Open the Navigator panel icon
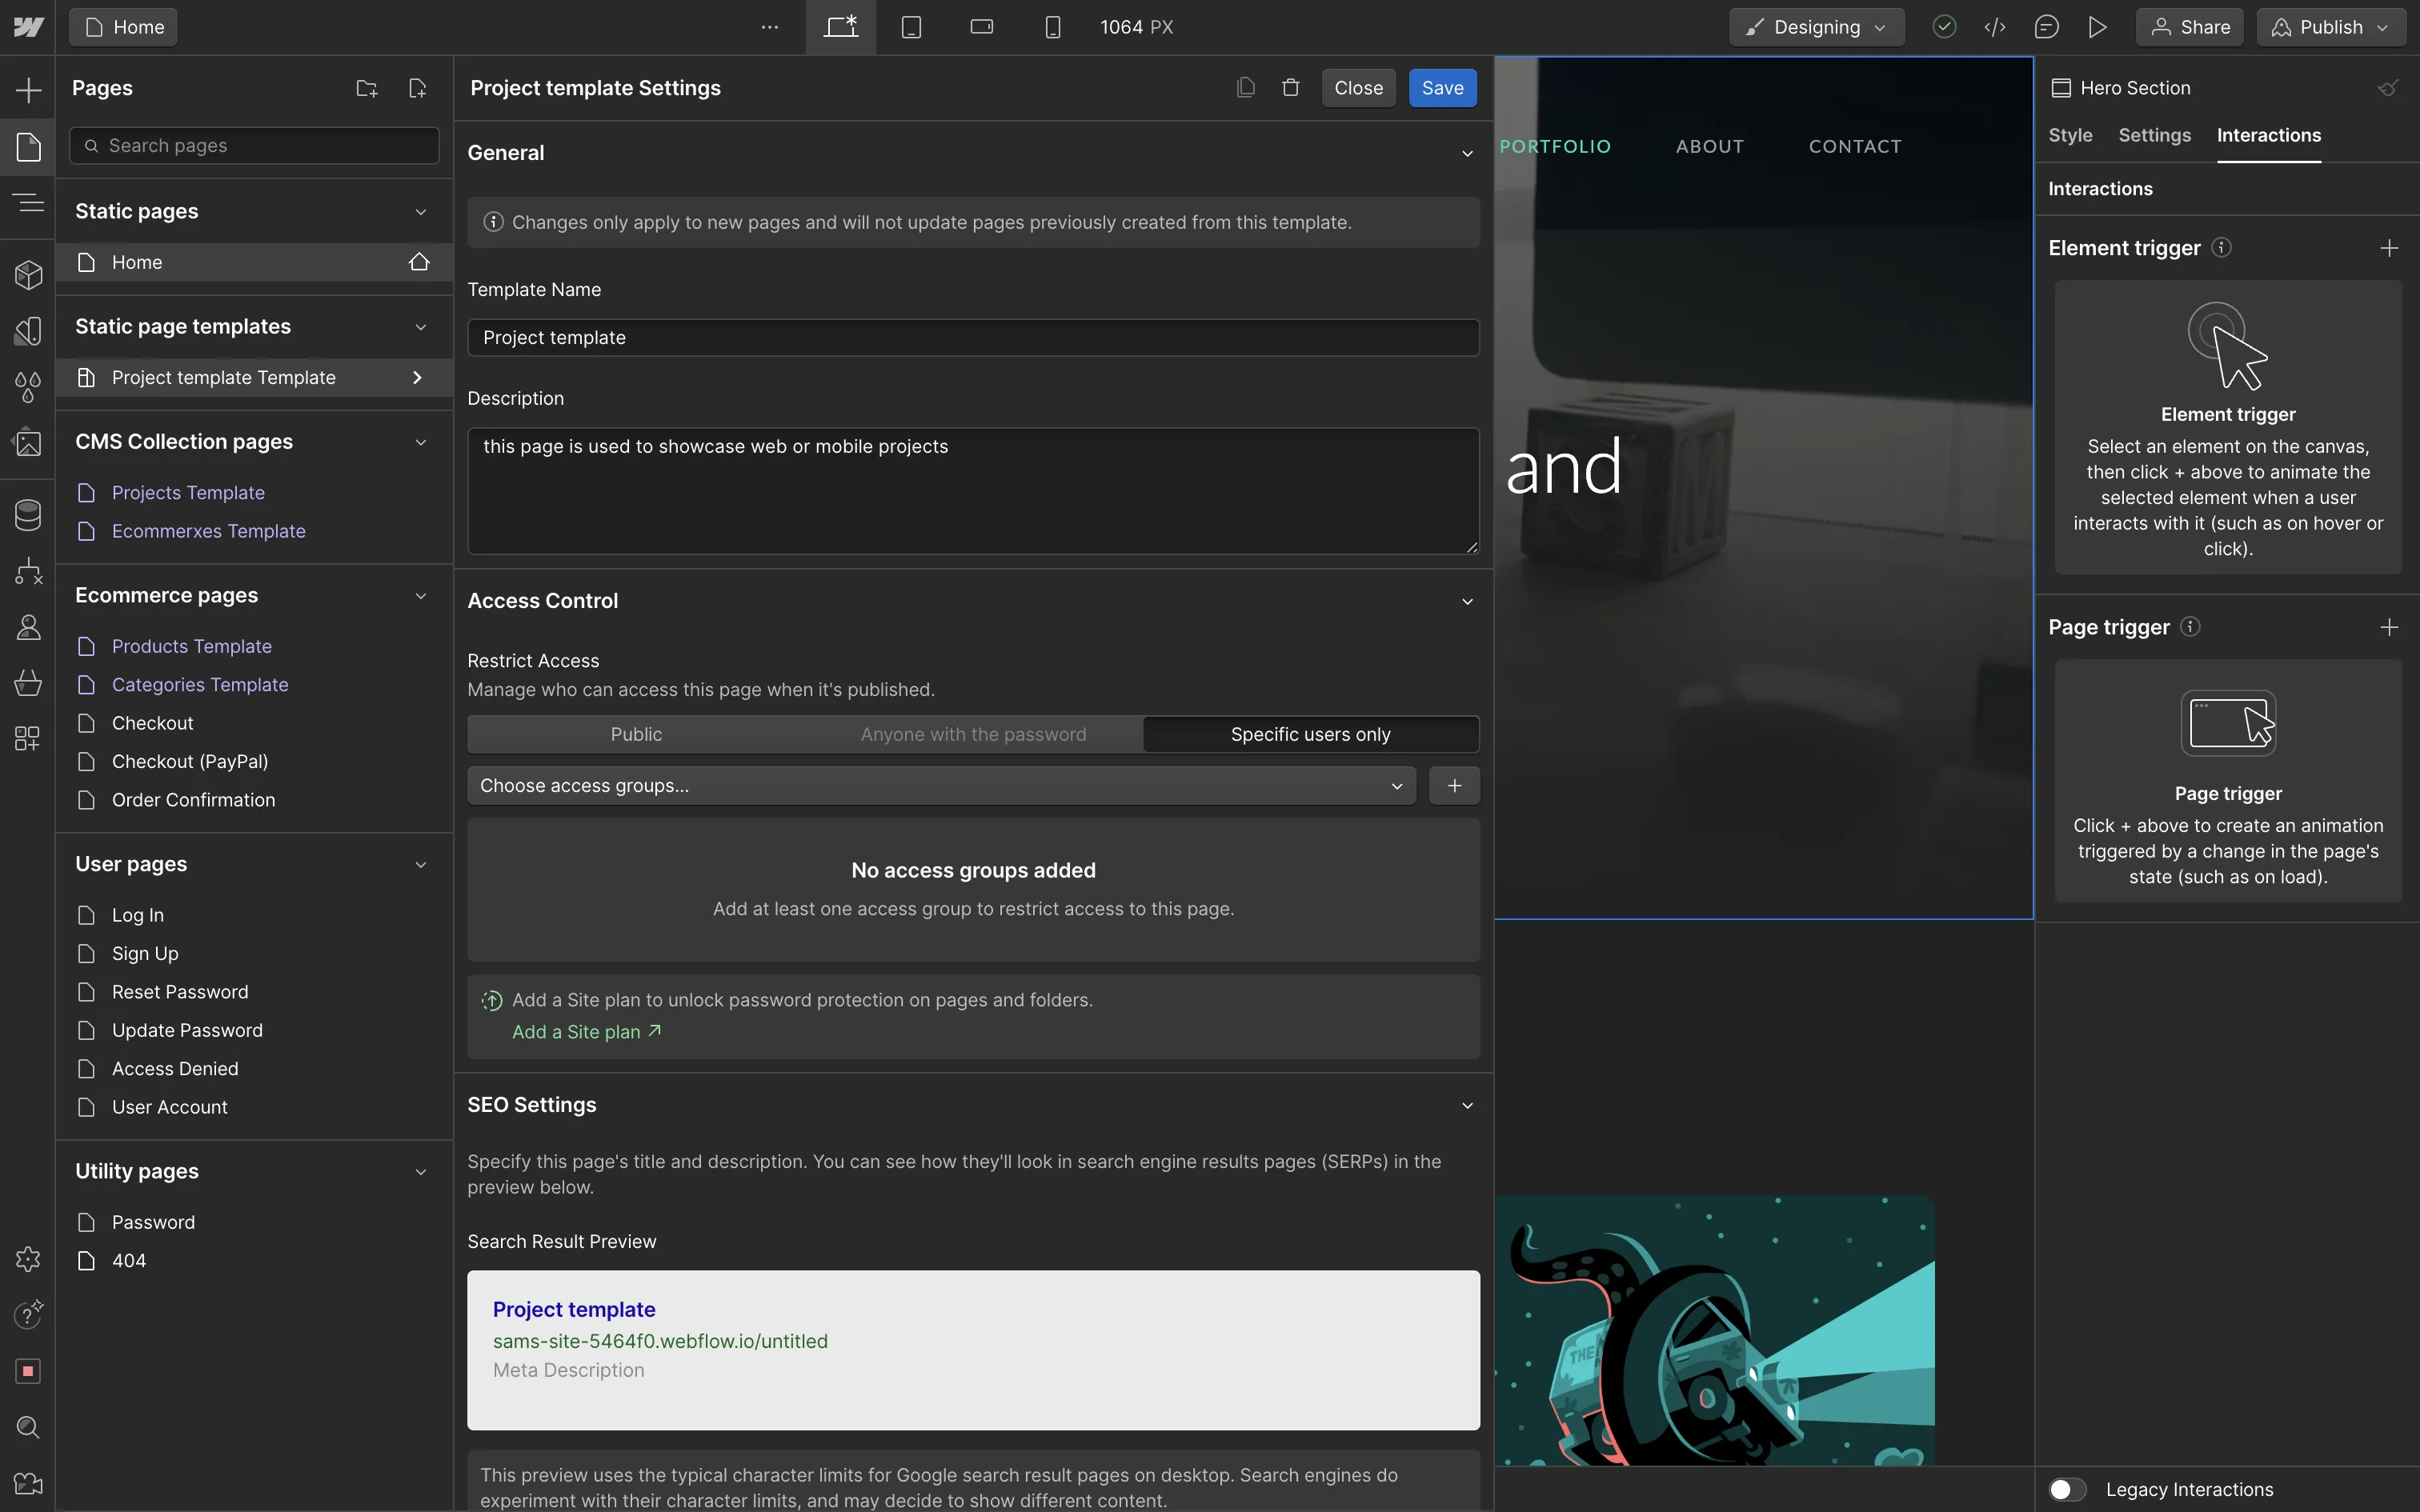Viewport: 2420px width, 1512px height. coord(28,203)
